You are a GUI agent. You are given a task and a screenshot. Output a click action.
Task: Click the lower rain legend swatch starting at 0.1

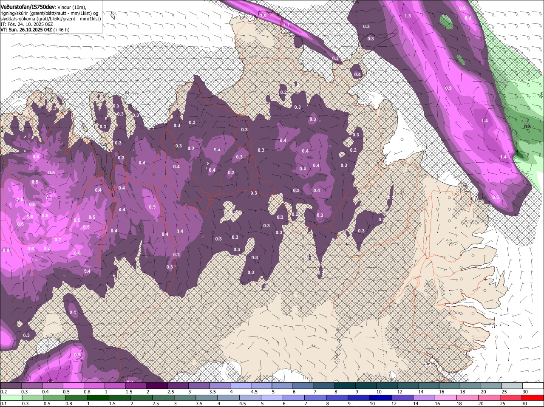[11, 397]
